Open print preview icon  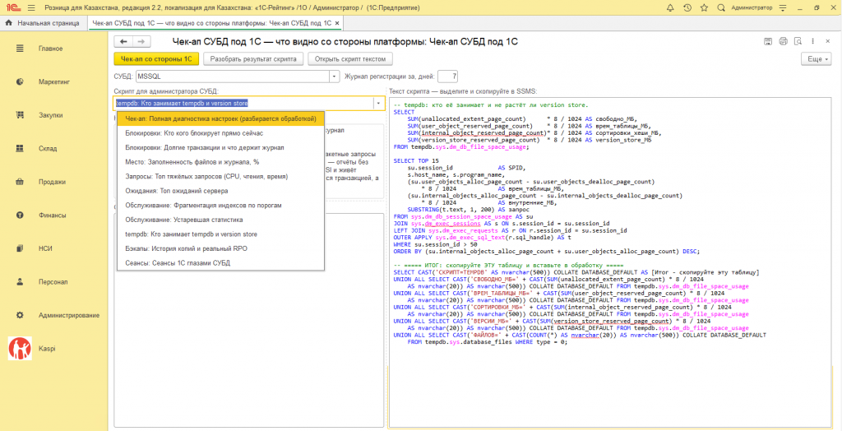798,41
